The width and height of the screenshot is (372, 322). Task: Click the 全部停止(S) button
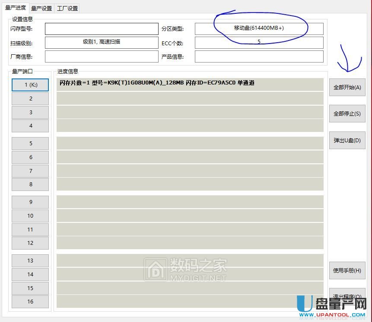pos(347,114)
